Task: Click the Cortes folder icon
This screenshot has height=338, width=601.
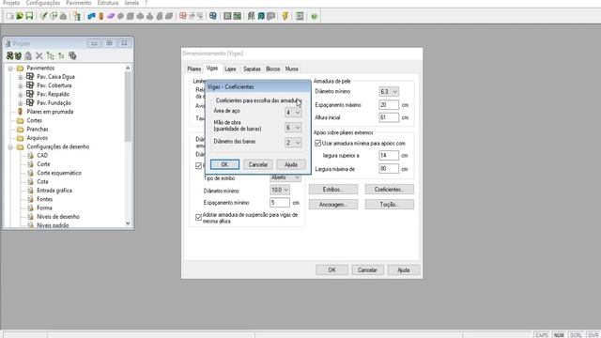Action: tap(21, 120)
